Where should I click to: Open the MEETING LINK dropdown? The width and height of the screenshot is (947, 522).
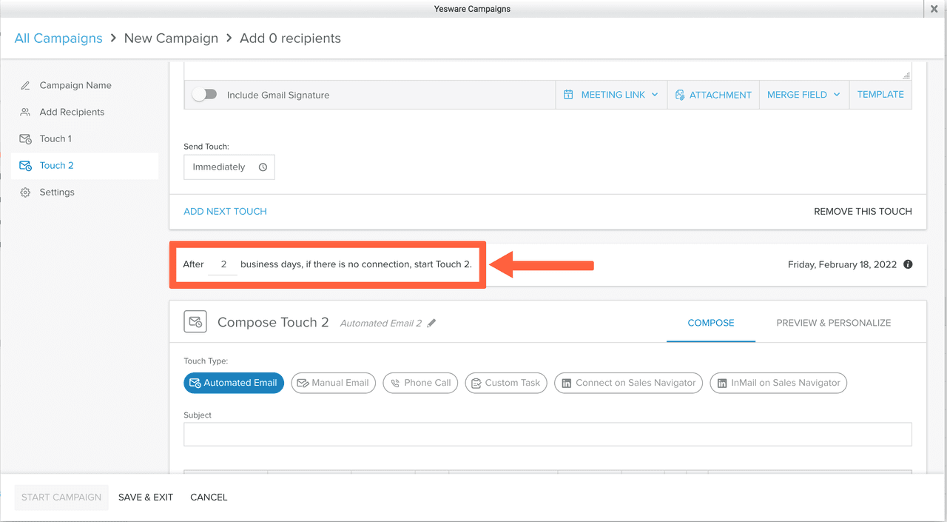point(611,95)
